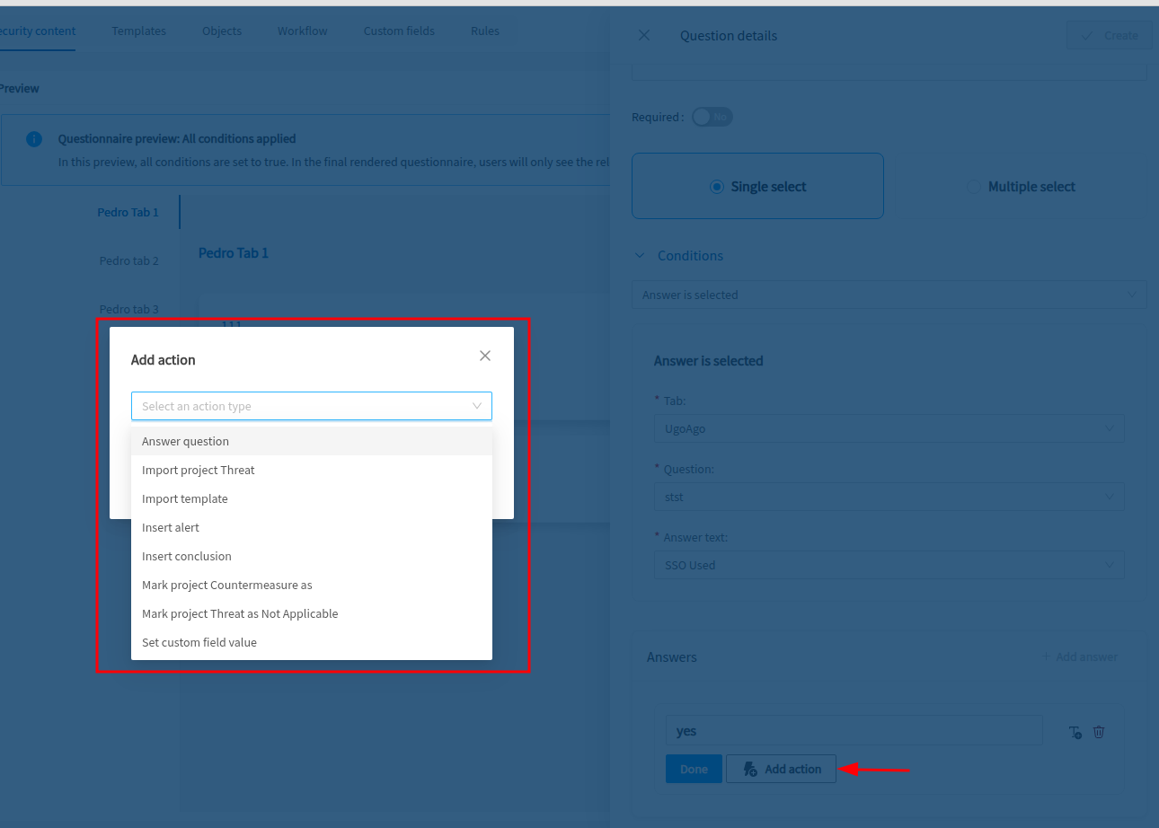Open the Tab dropdown showing UgoAgo
The image size is (1159, 828).
(889, 428)
